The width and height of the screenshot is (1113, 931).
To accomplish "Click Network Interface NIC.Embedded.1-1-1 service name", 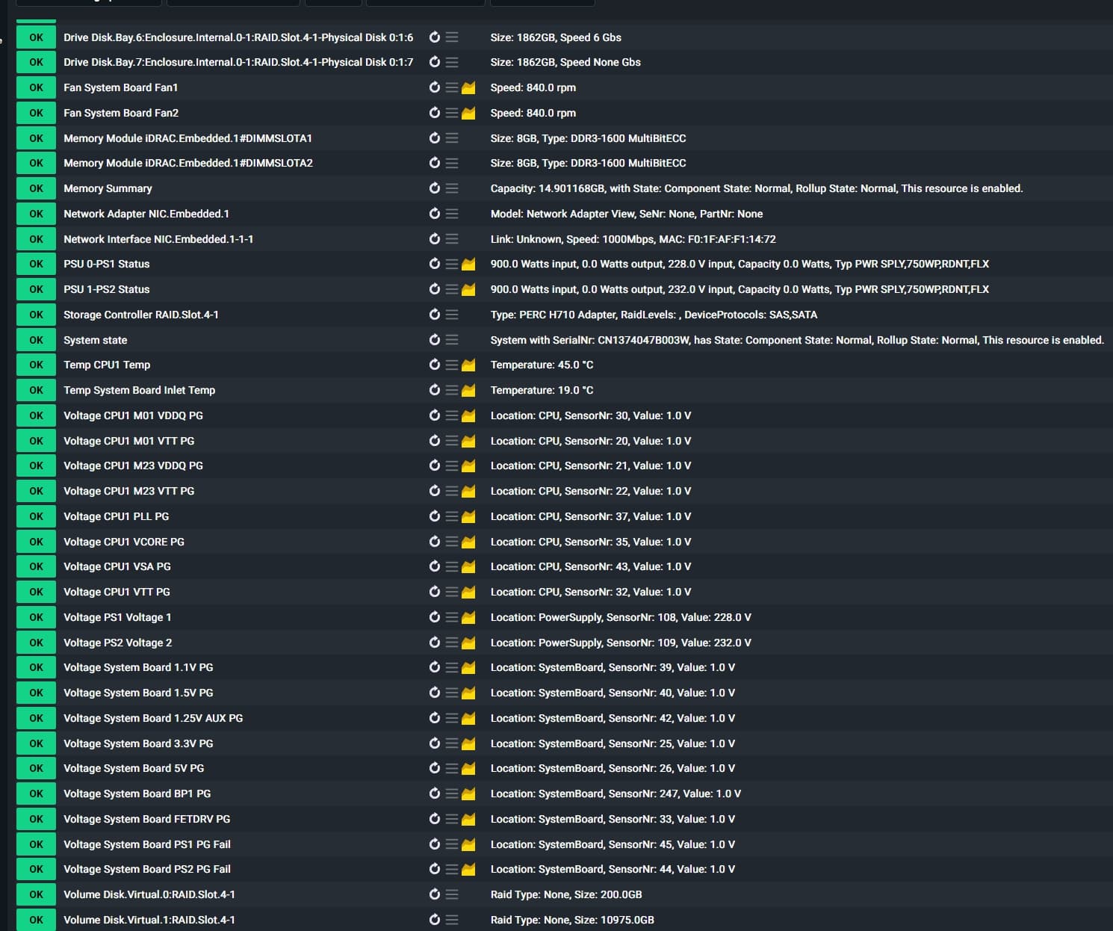I will point(158,239).
